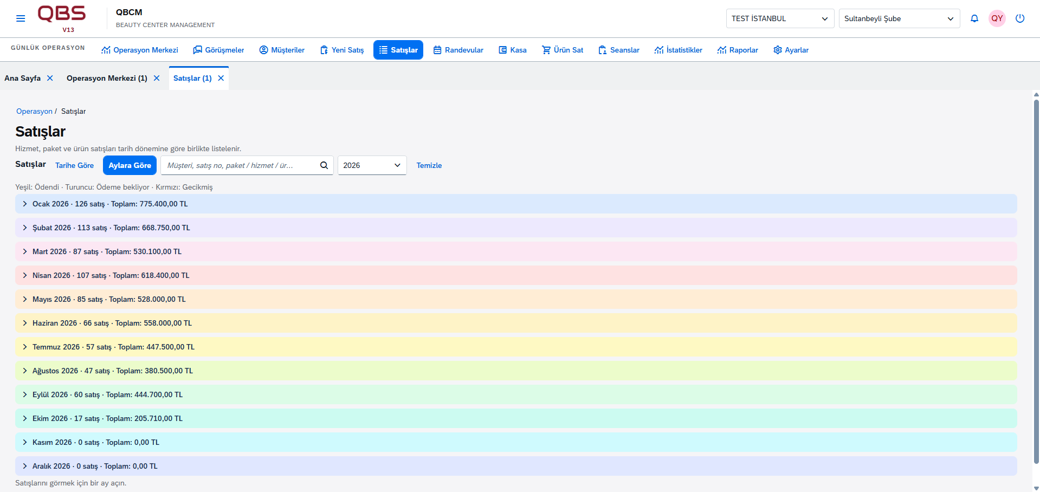Switch to Tarihe Göre view

point(74,165)
